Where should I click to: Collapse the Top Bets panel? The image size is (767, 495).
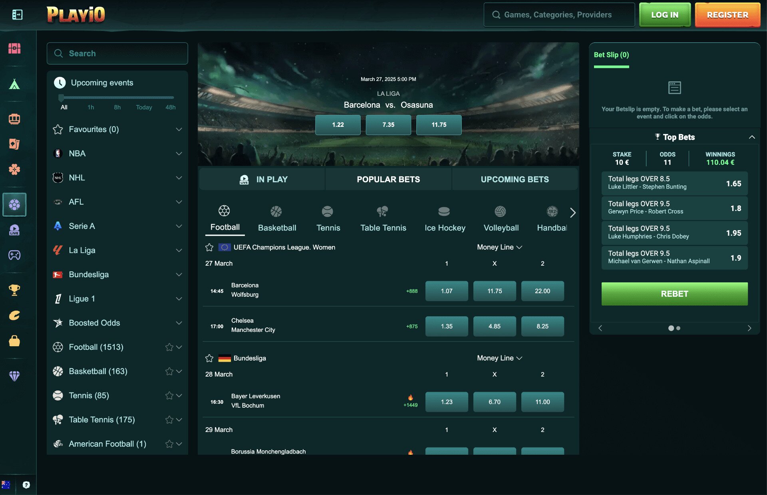(753, 137)
